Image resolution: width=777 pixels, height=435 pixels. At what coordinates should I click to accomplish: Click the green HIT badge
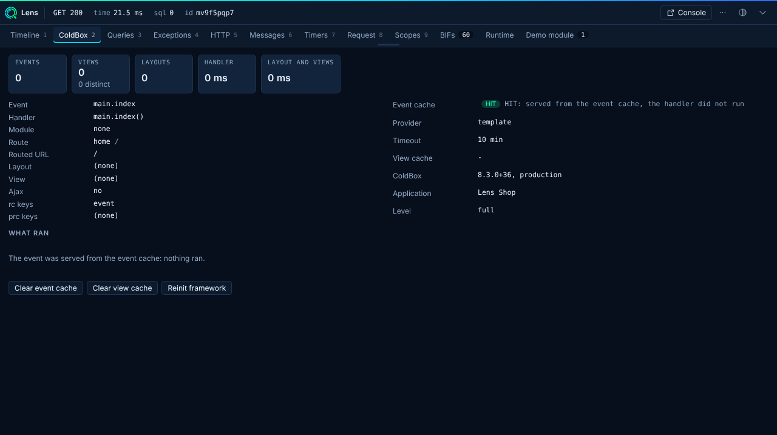point(490,104)
